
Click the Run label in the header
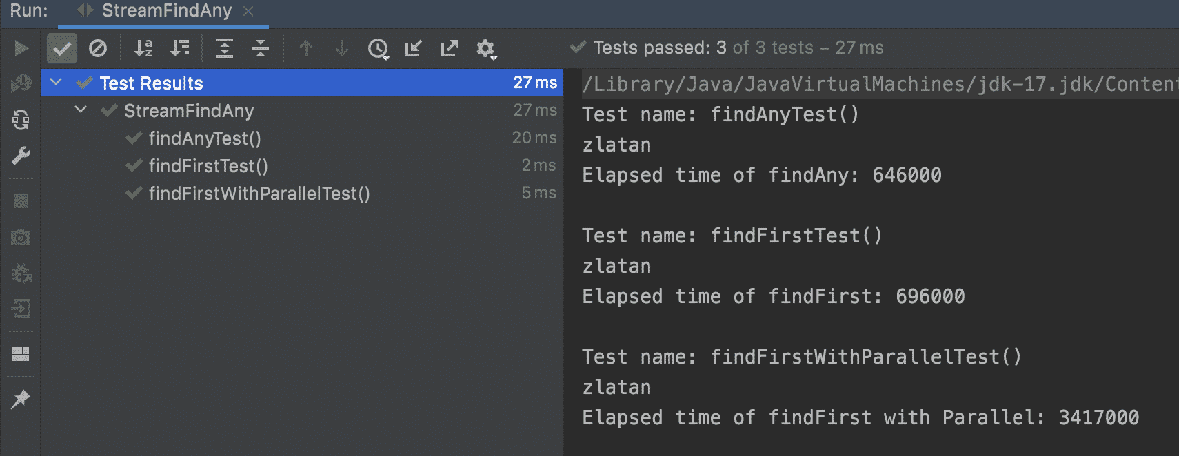(x=28, y=11)
